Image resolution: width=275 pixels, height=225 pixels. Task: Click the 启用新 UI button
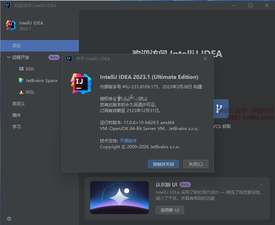(170, 210)
